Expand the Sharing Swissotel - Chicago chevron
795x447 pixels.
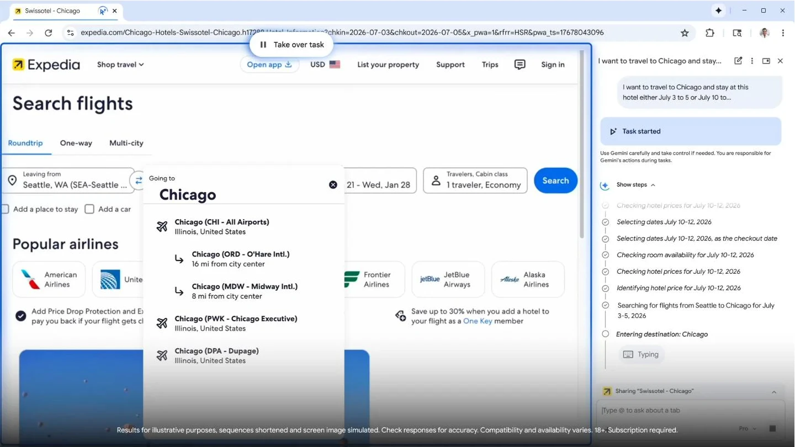[774, 392]
